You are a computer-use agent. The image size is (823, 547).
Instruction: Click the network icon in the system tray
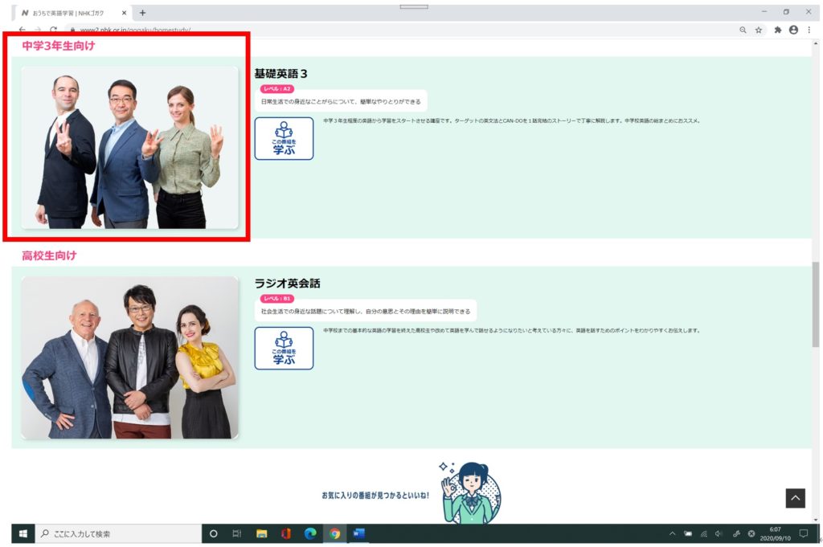click(x=703, y=534)
